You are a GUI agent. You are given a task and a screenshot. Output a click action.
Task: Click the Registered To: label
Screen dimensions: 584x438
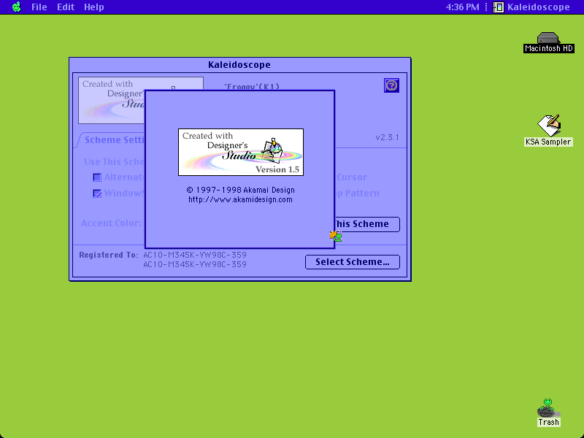pyautogui.click(x=108, y=255)
